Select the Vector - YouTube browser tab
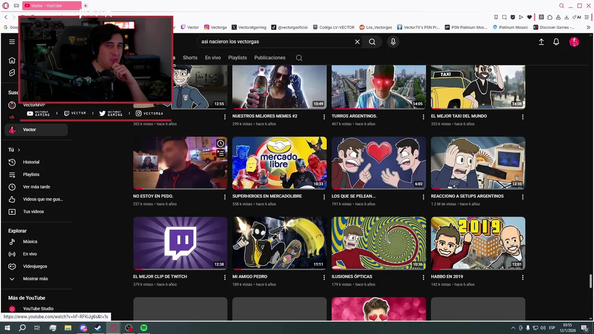 pyautogui.click(x=51, y=6)
